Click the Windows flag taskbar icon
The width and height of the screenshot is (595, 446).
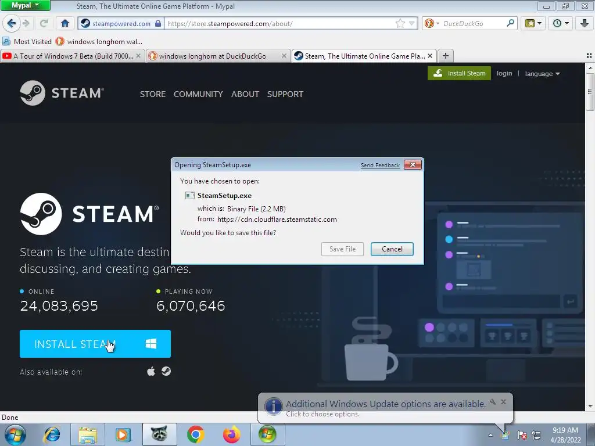267,434
